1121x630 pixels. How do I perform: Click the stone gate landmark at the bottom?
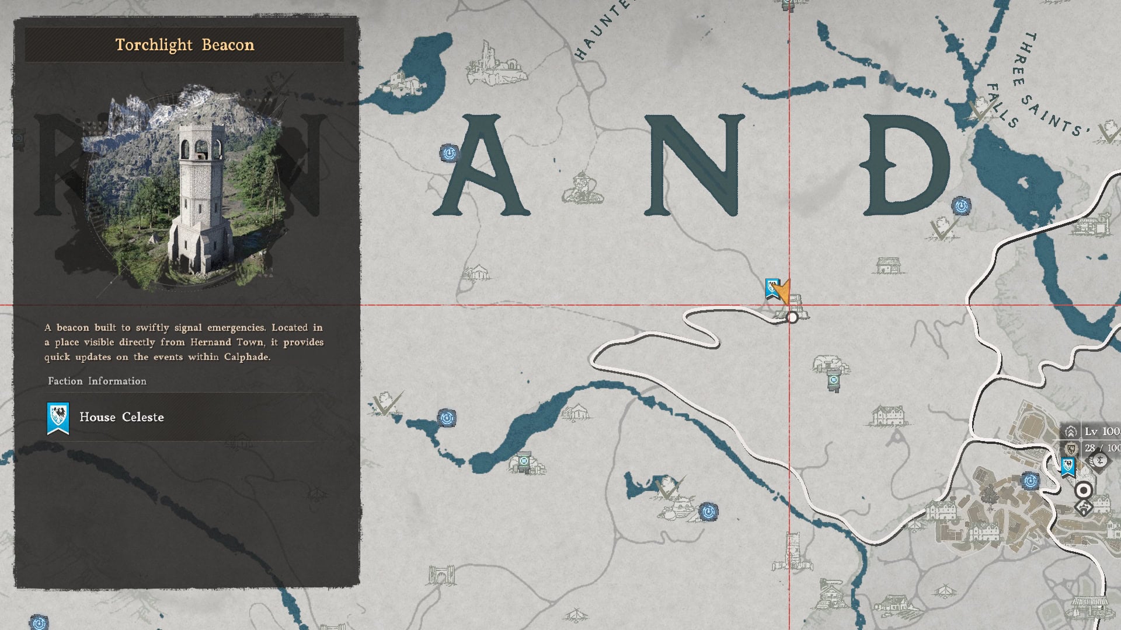pyautogui.click(x=442, y=575)
